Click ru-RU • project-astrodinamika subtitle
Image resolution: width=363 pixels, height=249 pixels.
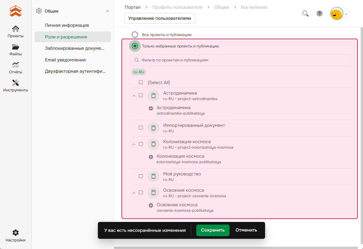click(190, 99)
